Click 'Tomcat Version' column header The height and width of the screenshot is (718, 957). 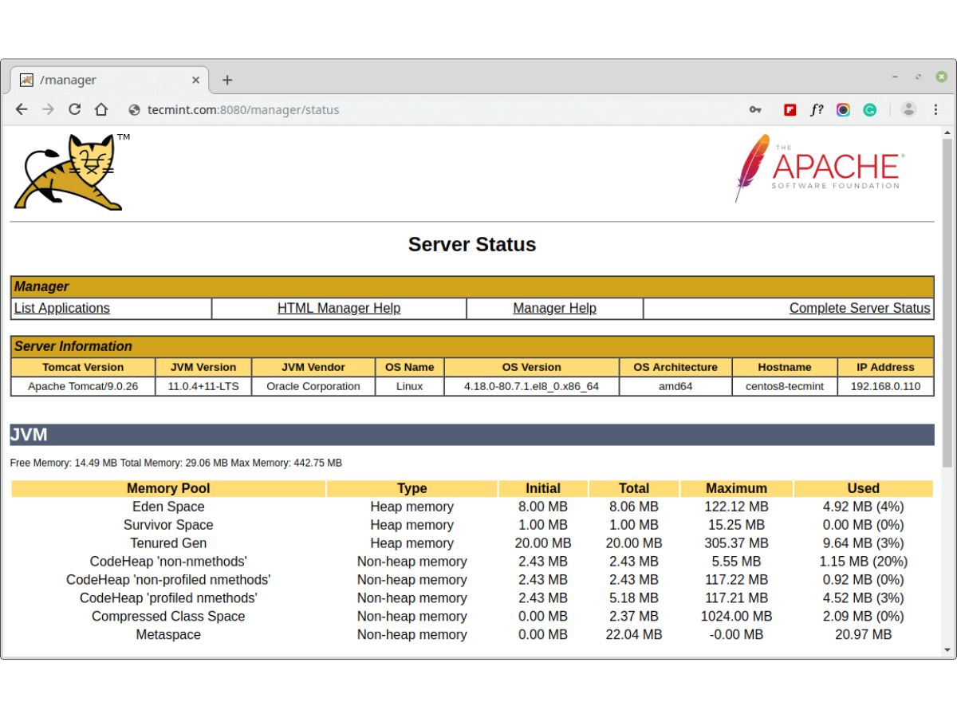[83, 367]
